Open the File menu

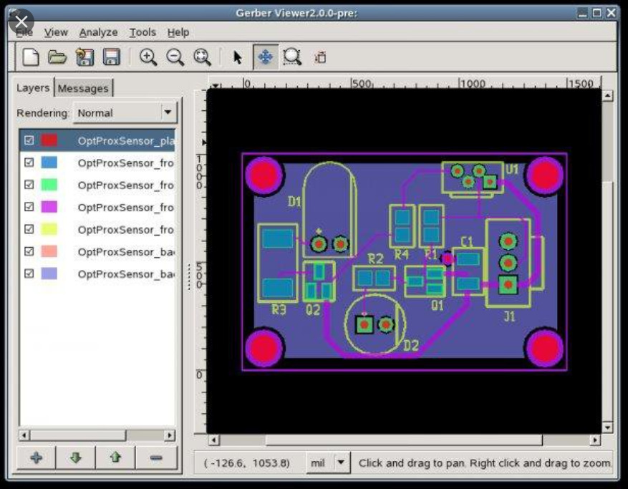(24, 32)
